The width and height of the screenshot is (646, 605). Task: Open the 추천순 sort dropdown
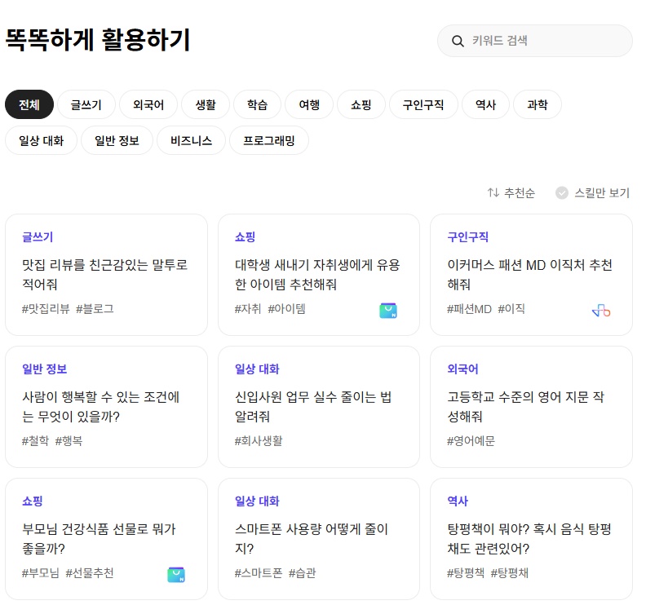(x=511, y=192)
